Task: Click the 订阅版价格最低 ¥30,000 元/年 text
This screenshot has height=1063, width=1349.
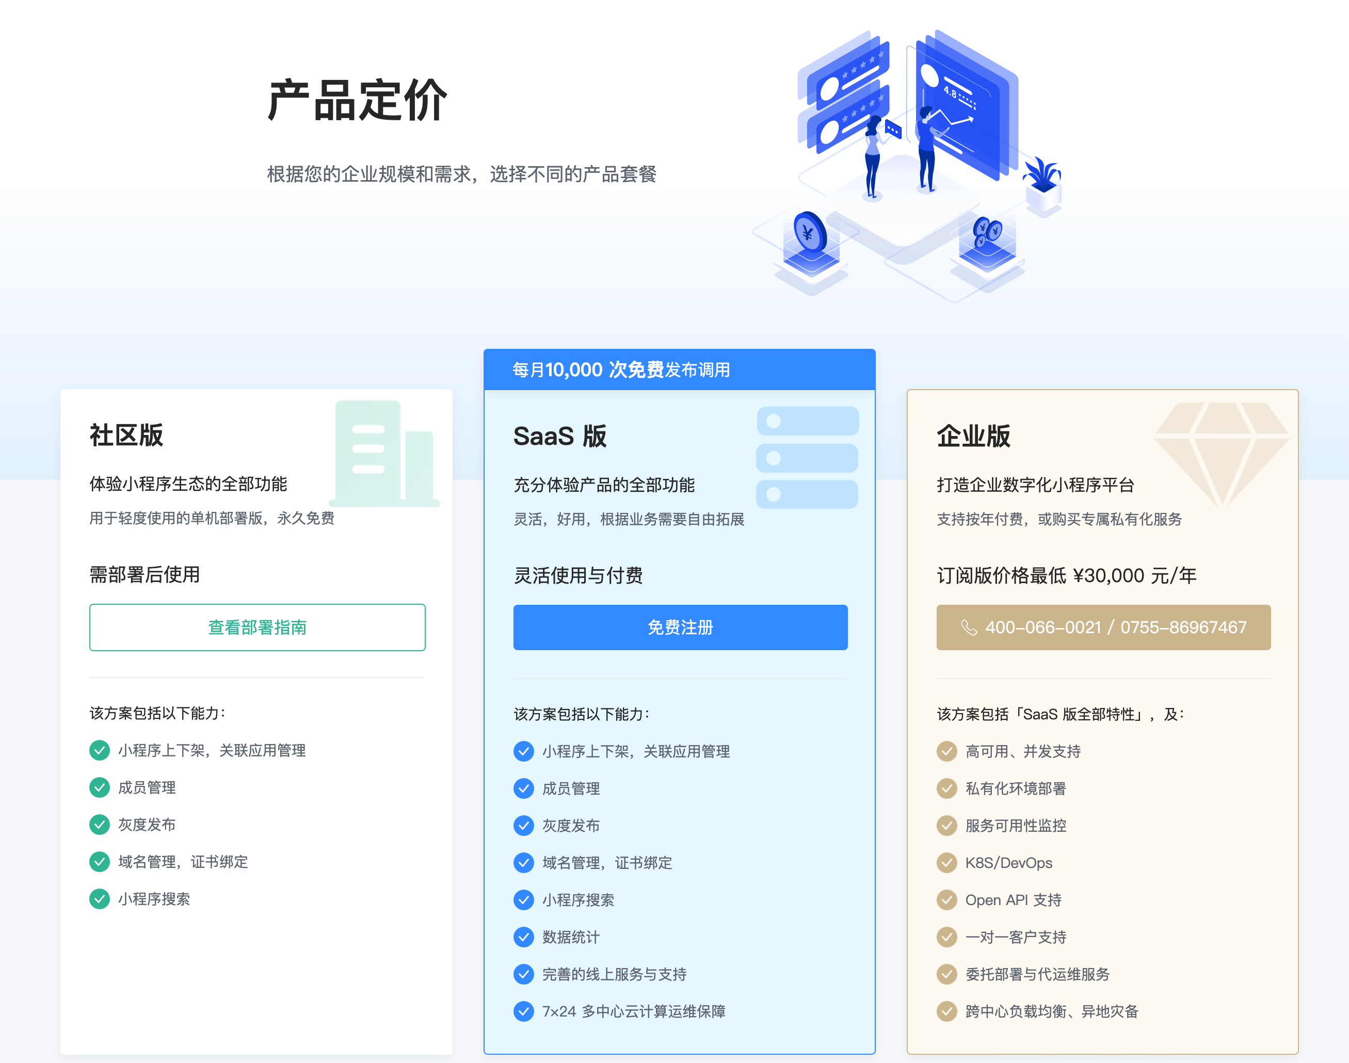Action: (1066, 576)
